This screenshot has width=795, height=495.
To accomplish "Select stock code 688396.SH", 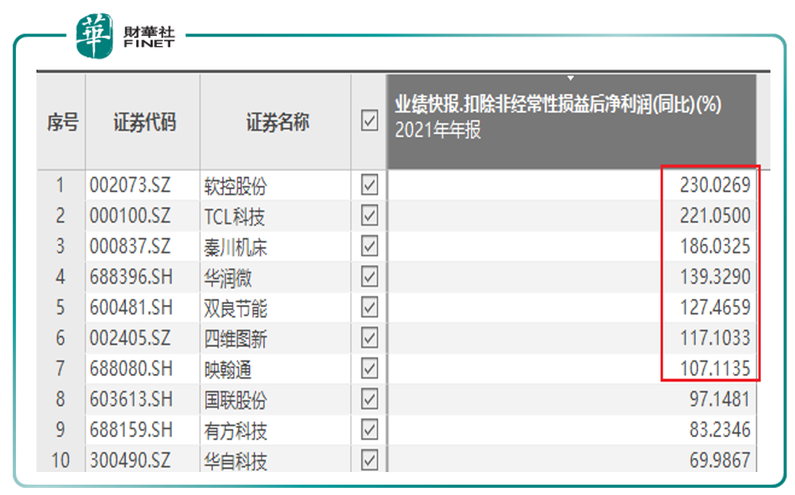I will pyautogui.click(x=132, y=276).
